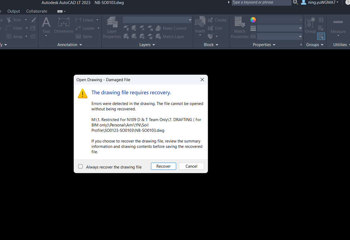This screenshot has height=240, width=350.
Task: Click the Recover button
Action: [x=163, y=166]
